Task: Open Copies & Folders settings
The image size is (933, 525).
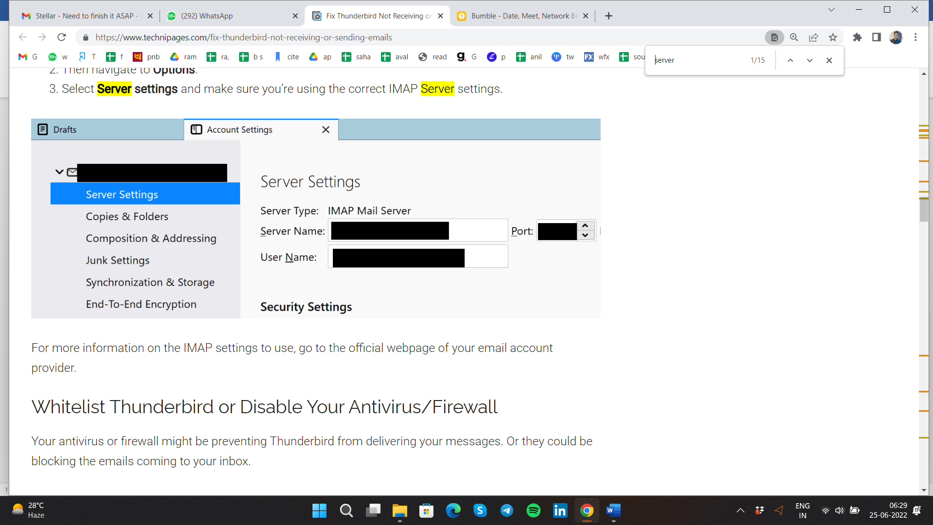Action: (127, 216)
